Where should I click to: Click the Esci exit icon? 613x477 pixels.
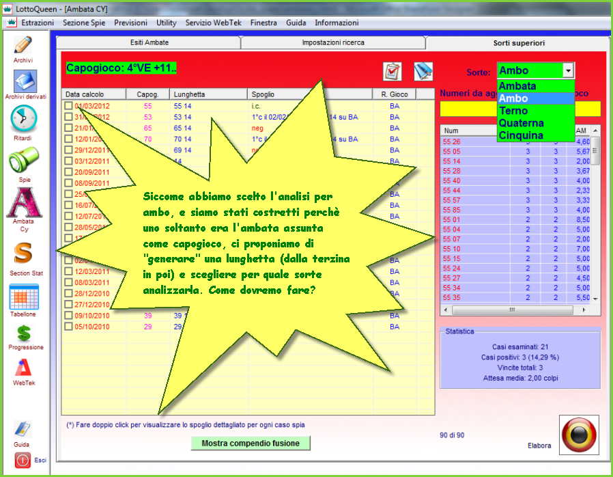point(23,460)
